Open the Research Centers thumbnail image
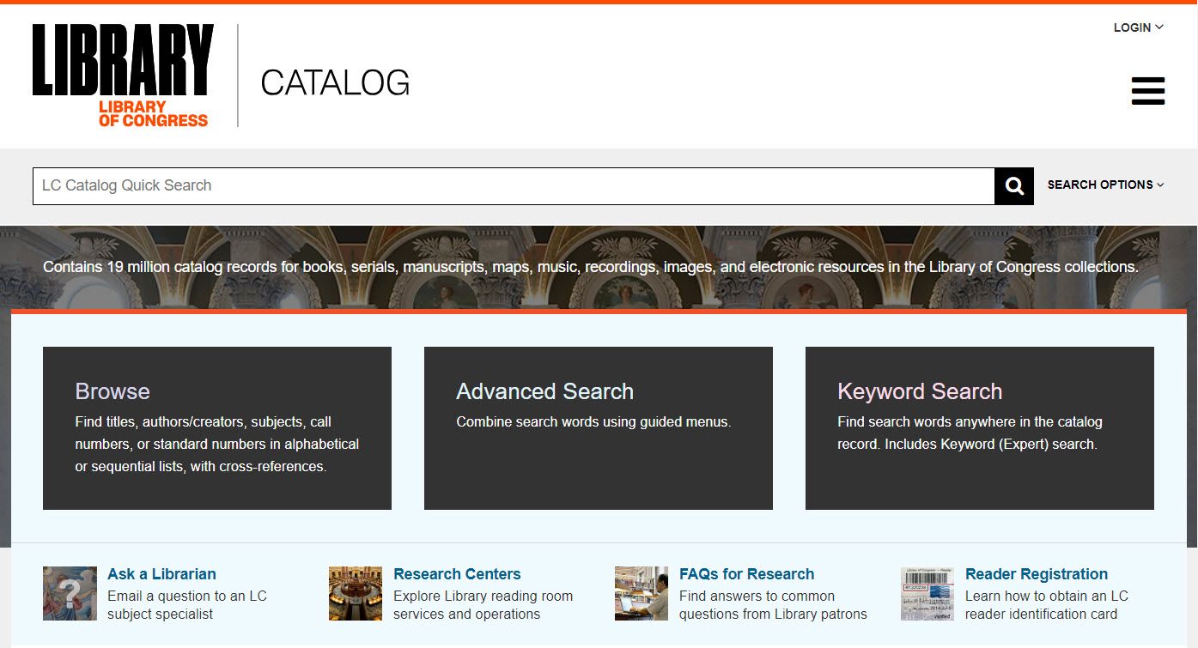The height and width of the screenshot is (648, 1198). (356, 593)
